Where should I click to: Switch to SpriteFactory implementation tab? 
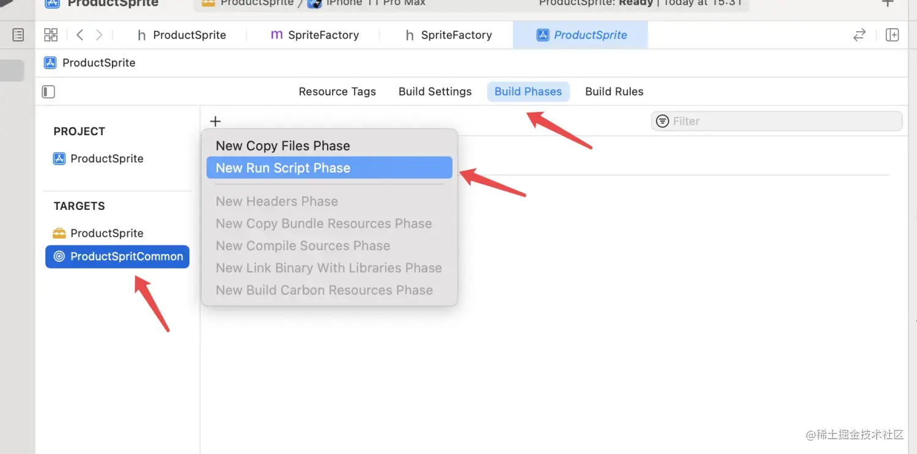coord(315,35)
